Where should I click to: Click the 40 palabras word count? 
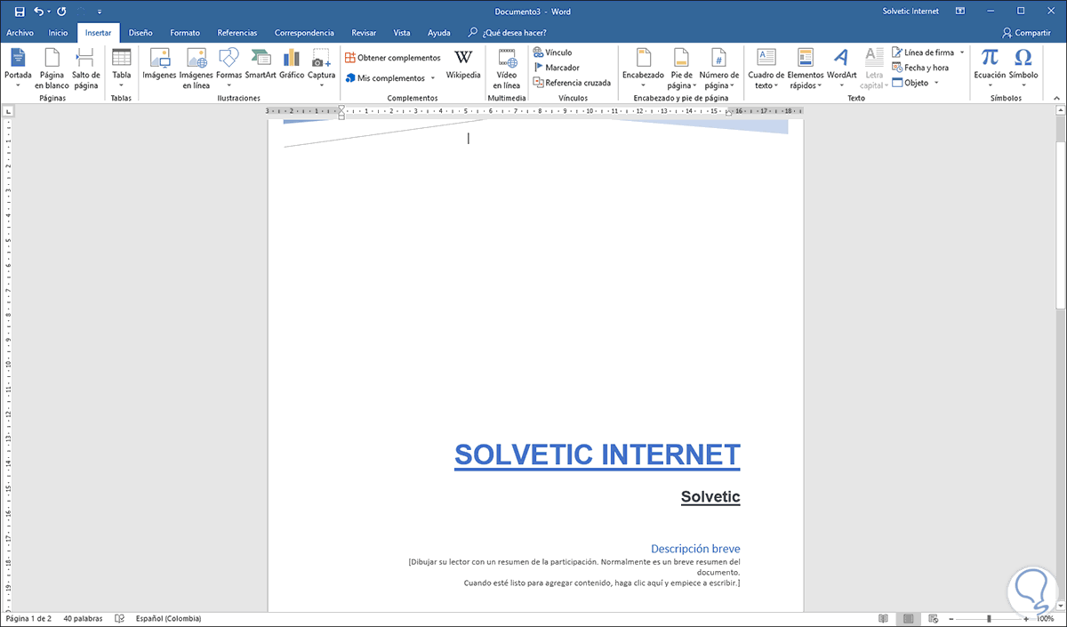click(83, 618)
